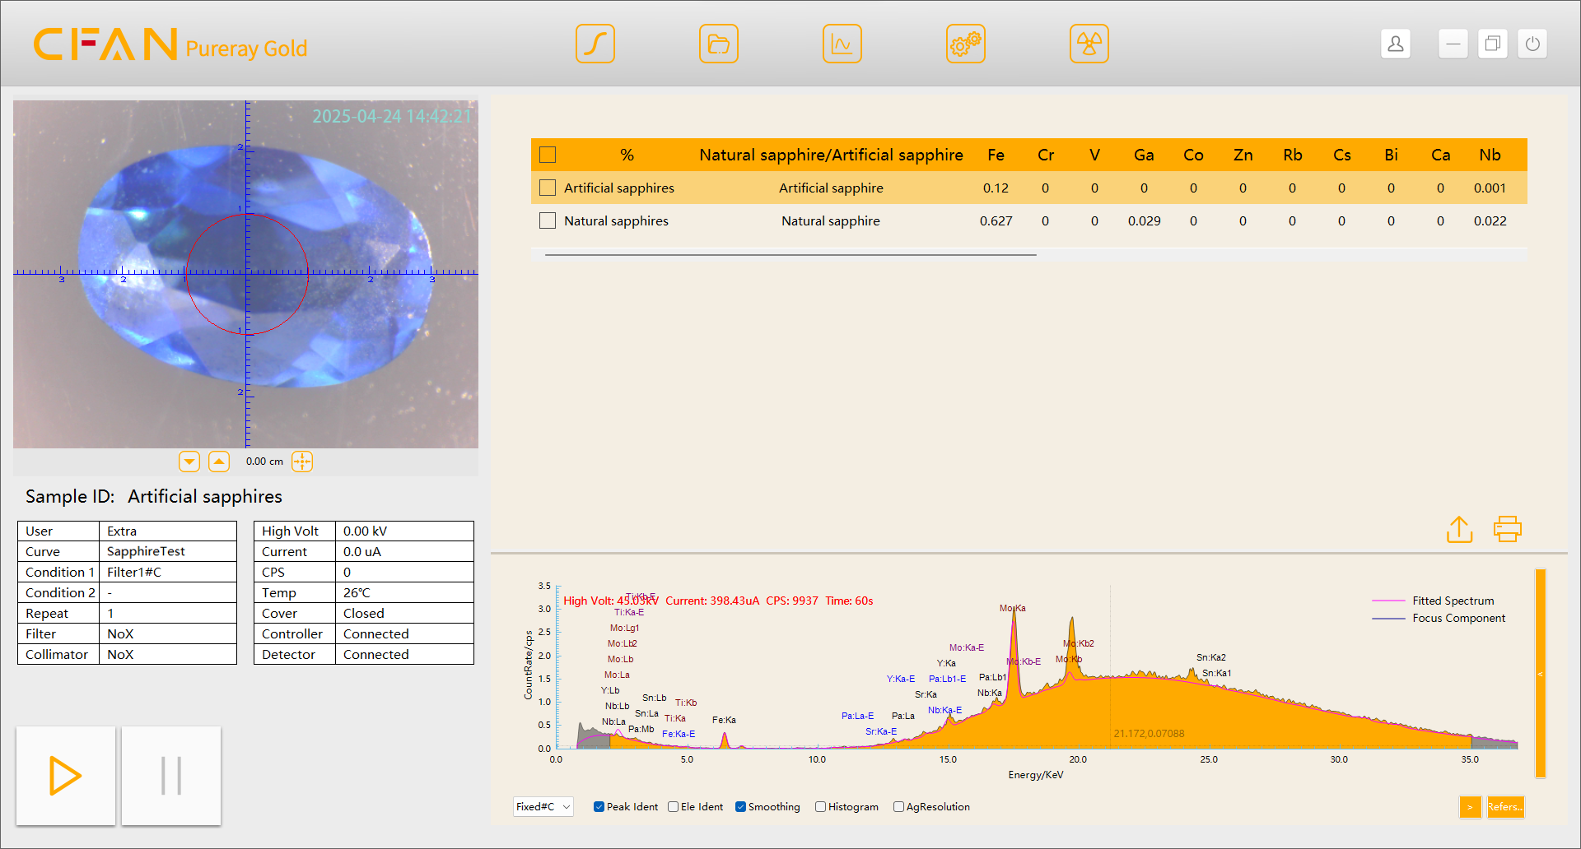Enable the Histogram checkbox
Viewport: 1581px width, 849px height.
820,807
